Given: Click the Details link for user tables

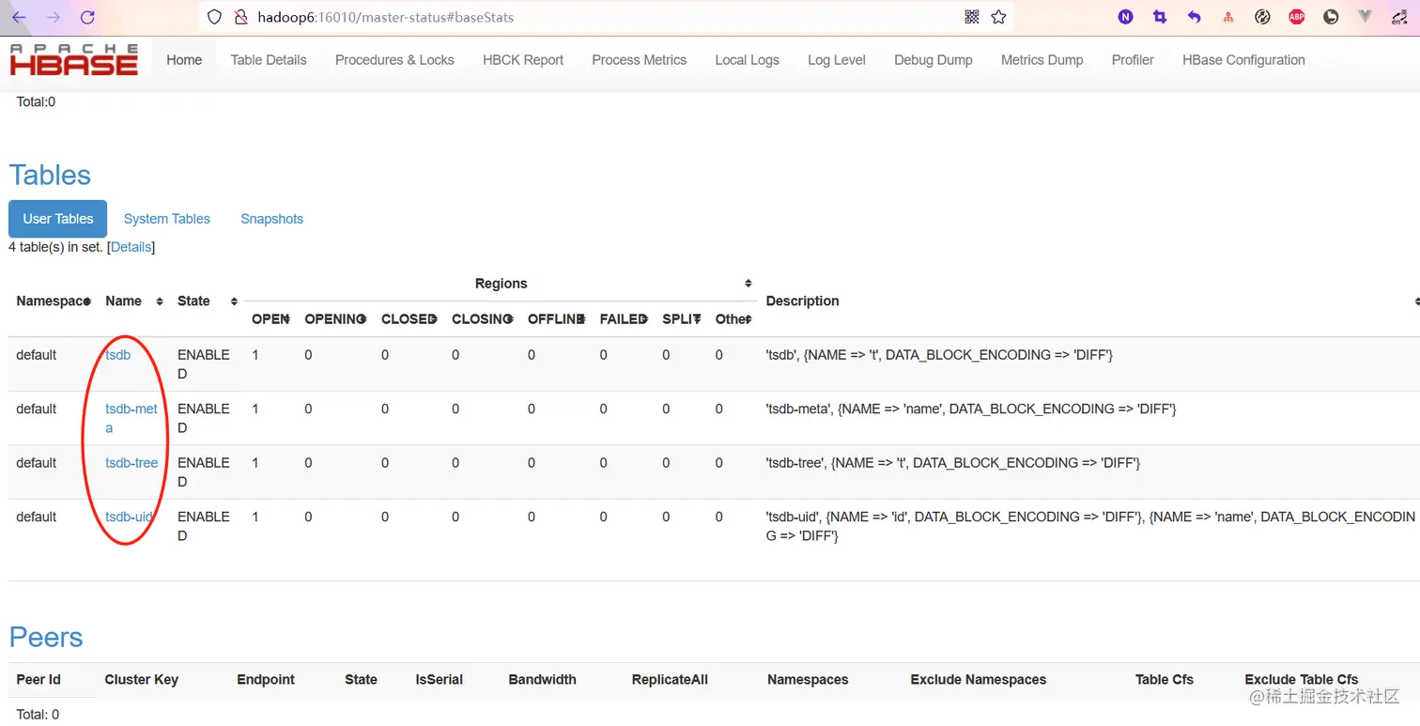Looking at the screenshot, I should click(131, 247).
